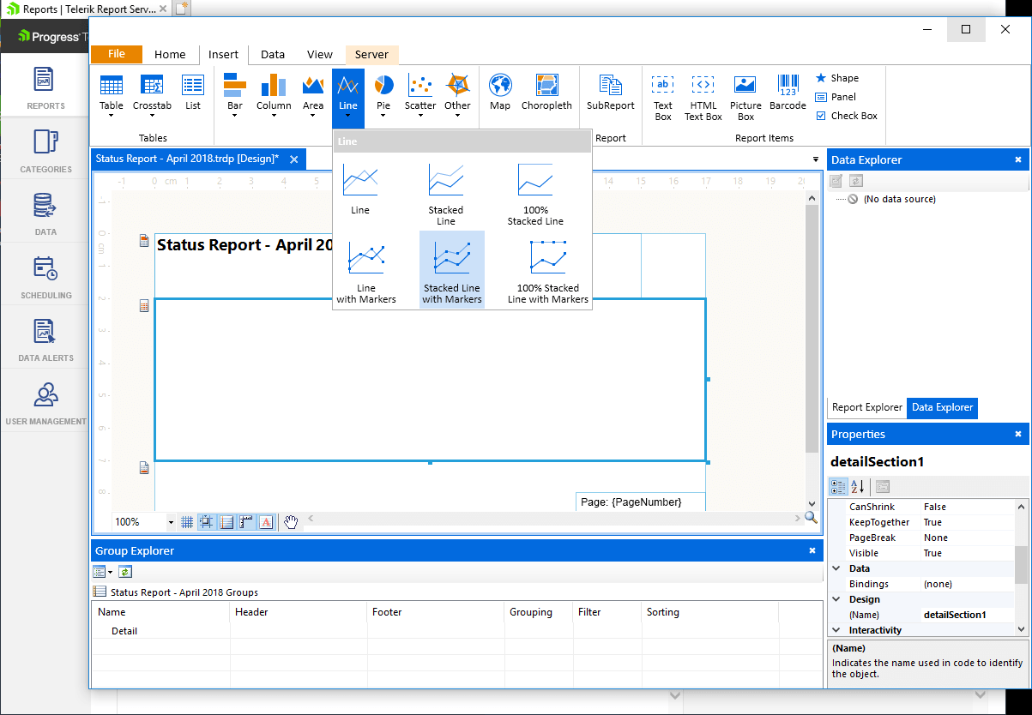The height and width of the screenshot is (715, 1032).
Task: Open the File menu button
Action: pos(116,54)
